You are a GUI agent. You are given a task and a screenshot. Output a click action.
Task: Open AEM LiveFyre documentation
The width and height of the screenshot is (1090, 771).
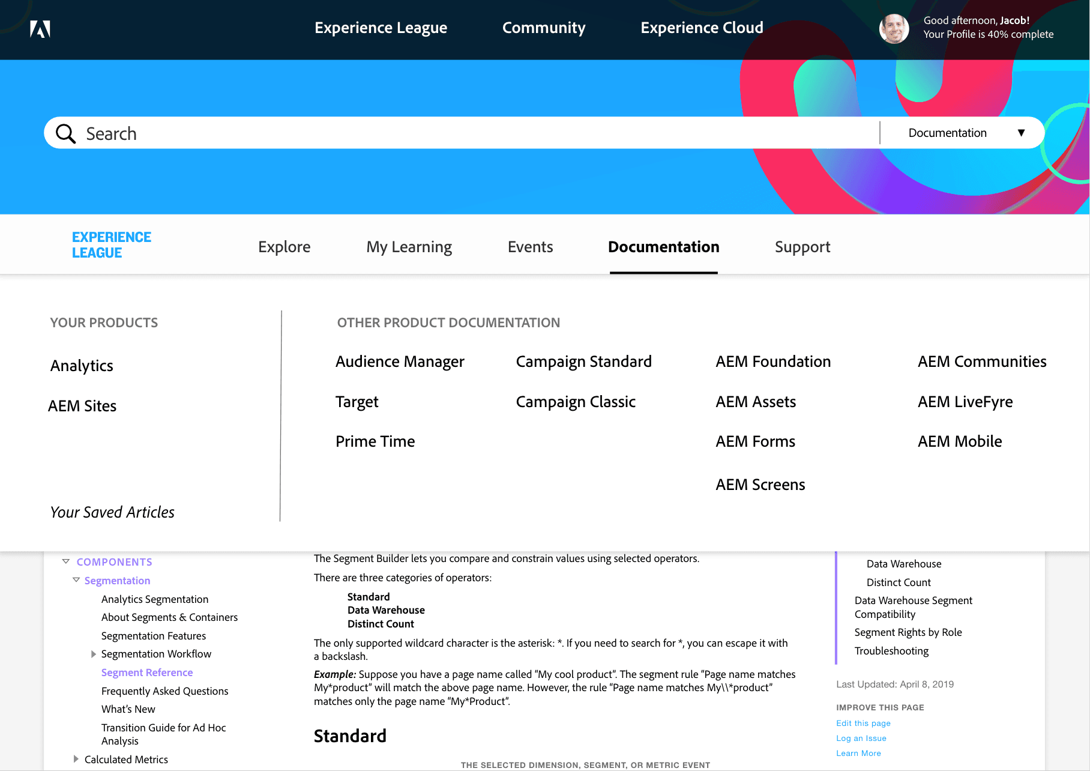click(965, 402)
